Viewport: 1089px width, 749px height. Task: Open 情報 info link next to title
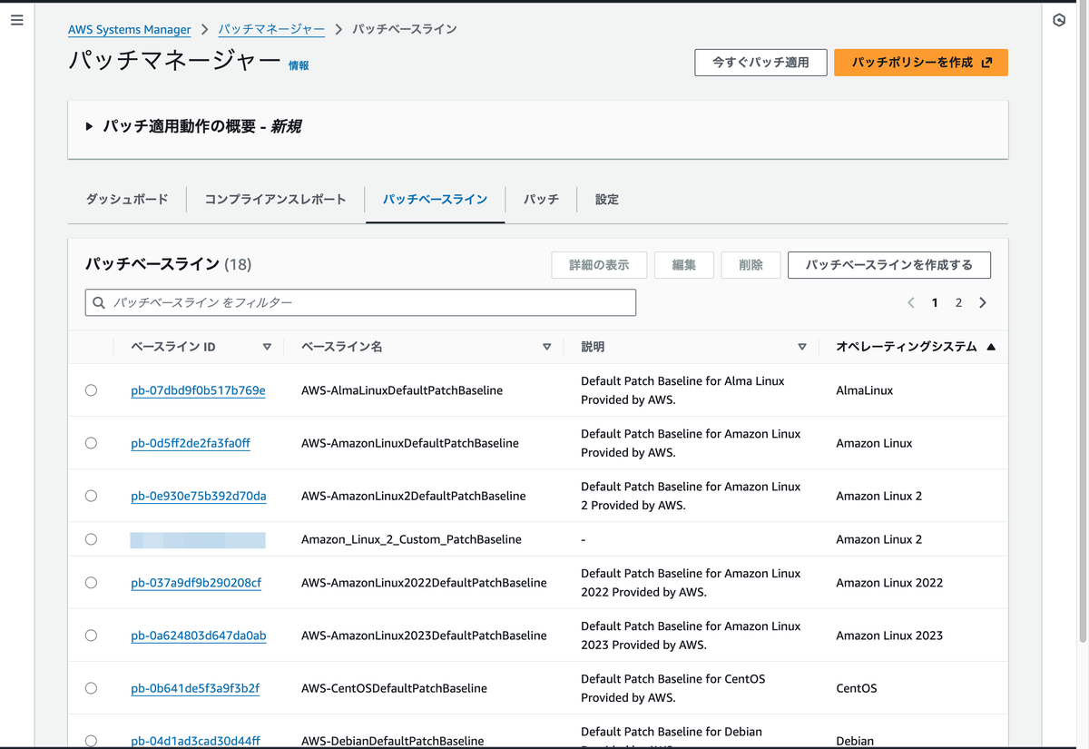pyautogui.click(x=299, y=65)
